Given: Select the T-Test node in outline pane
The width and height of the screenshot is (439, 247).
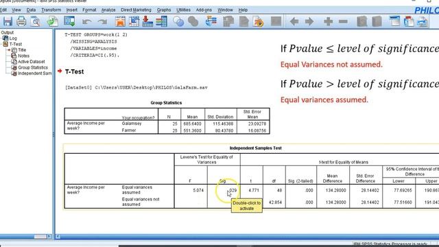Looking at the screenshot, I should (15, 44).
